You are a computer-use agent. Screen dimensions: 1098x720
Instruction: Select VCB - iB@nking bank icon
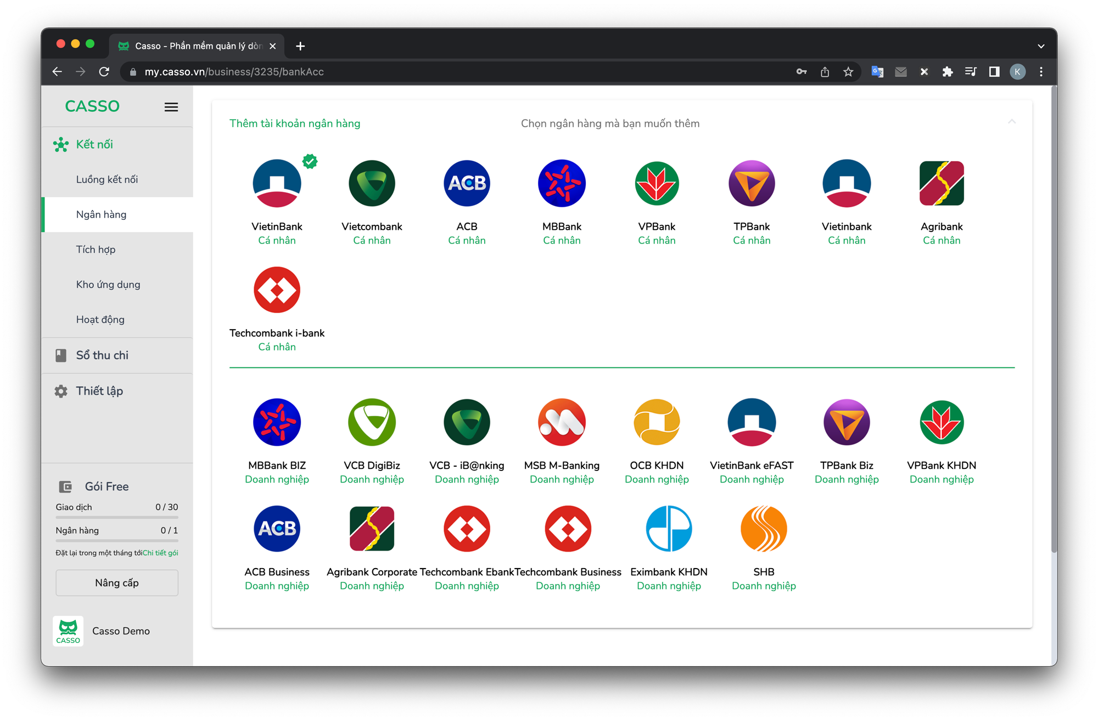tap(467, 422)
